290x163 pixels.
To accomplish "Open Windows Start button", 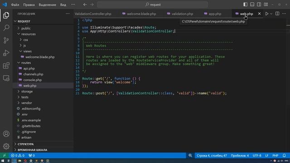I will [3, 161].
